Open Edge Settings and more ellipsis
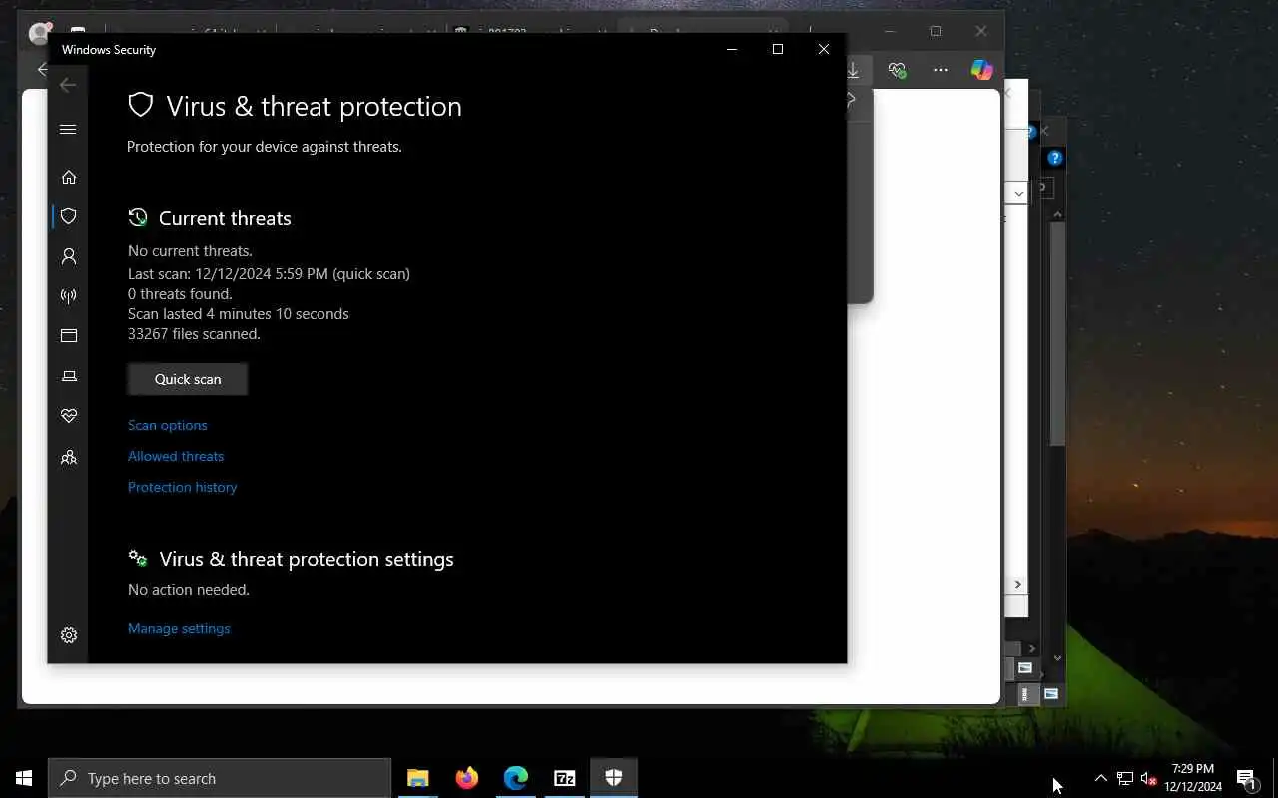The height and width of the screenshot is (798, 1278). point(941,70)
